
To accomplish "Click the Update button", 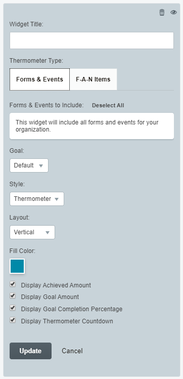I will (30, 351).
